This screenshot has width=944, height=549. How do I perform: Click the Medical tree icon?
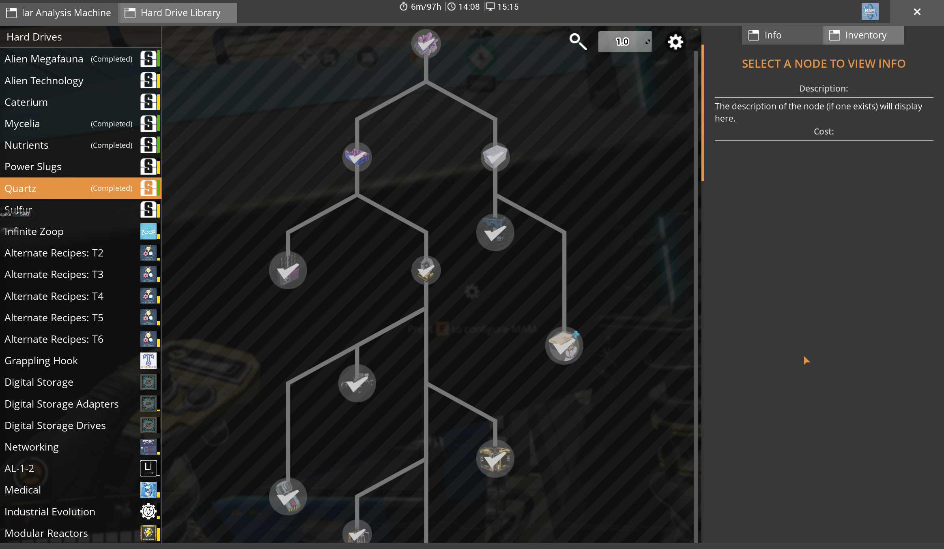(x=148, y=490)
